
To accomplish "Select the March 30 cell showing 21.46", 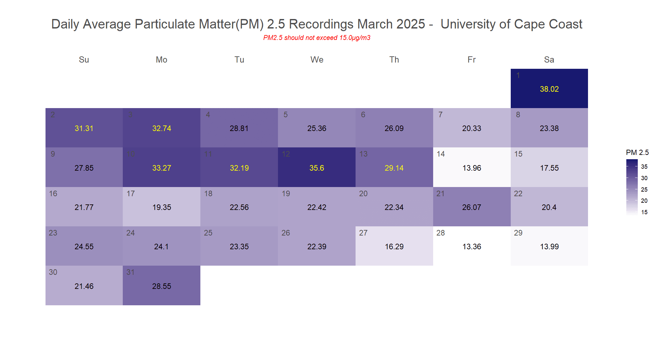I will [84, 286].
